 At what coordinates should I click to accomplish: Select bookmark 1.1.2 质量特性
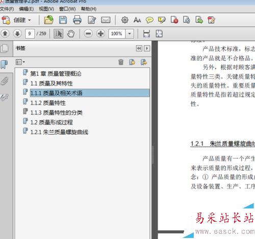48,103
